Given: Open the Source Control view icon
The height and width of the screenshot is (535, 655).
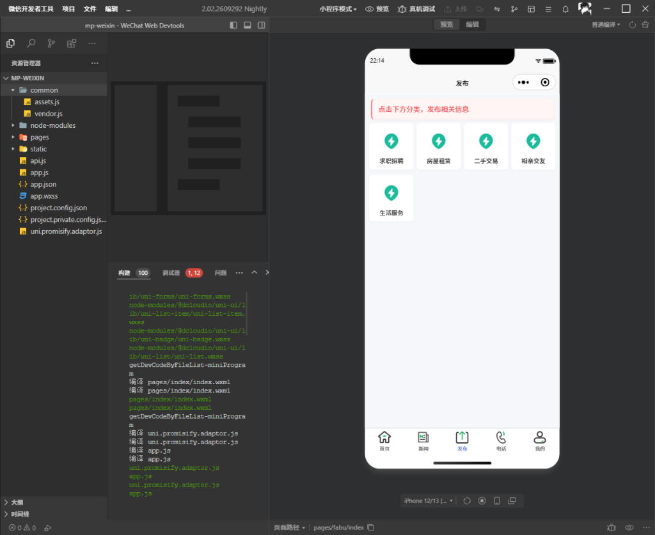Looking at the screenshot, I should click(x=51, y=43).
